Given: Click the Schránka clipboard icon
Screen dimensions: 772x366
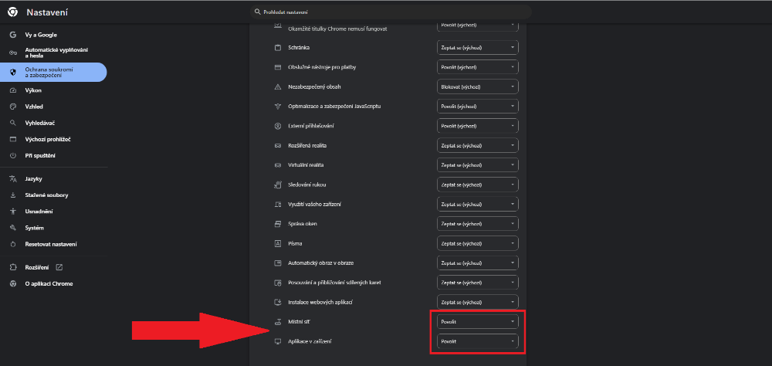Looking at the screenshot, I should [x=278, y=47].
